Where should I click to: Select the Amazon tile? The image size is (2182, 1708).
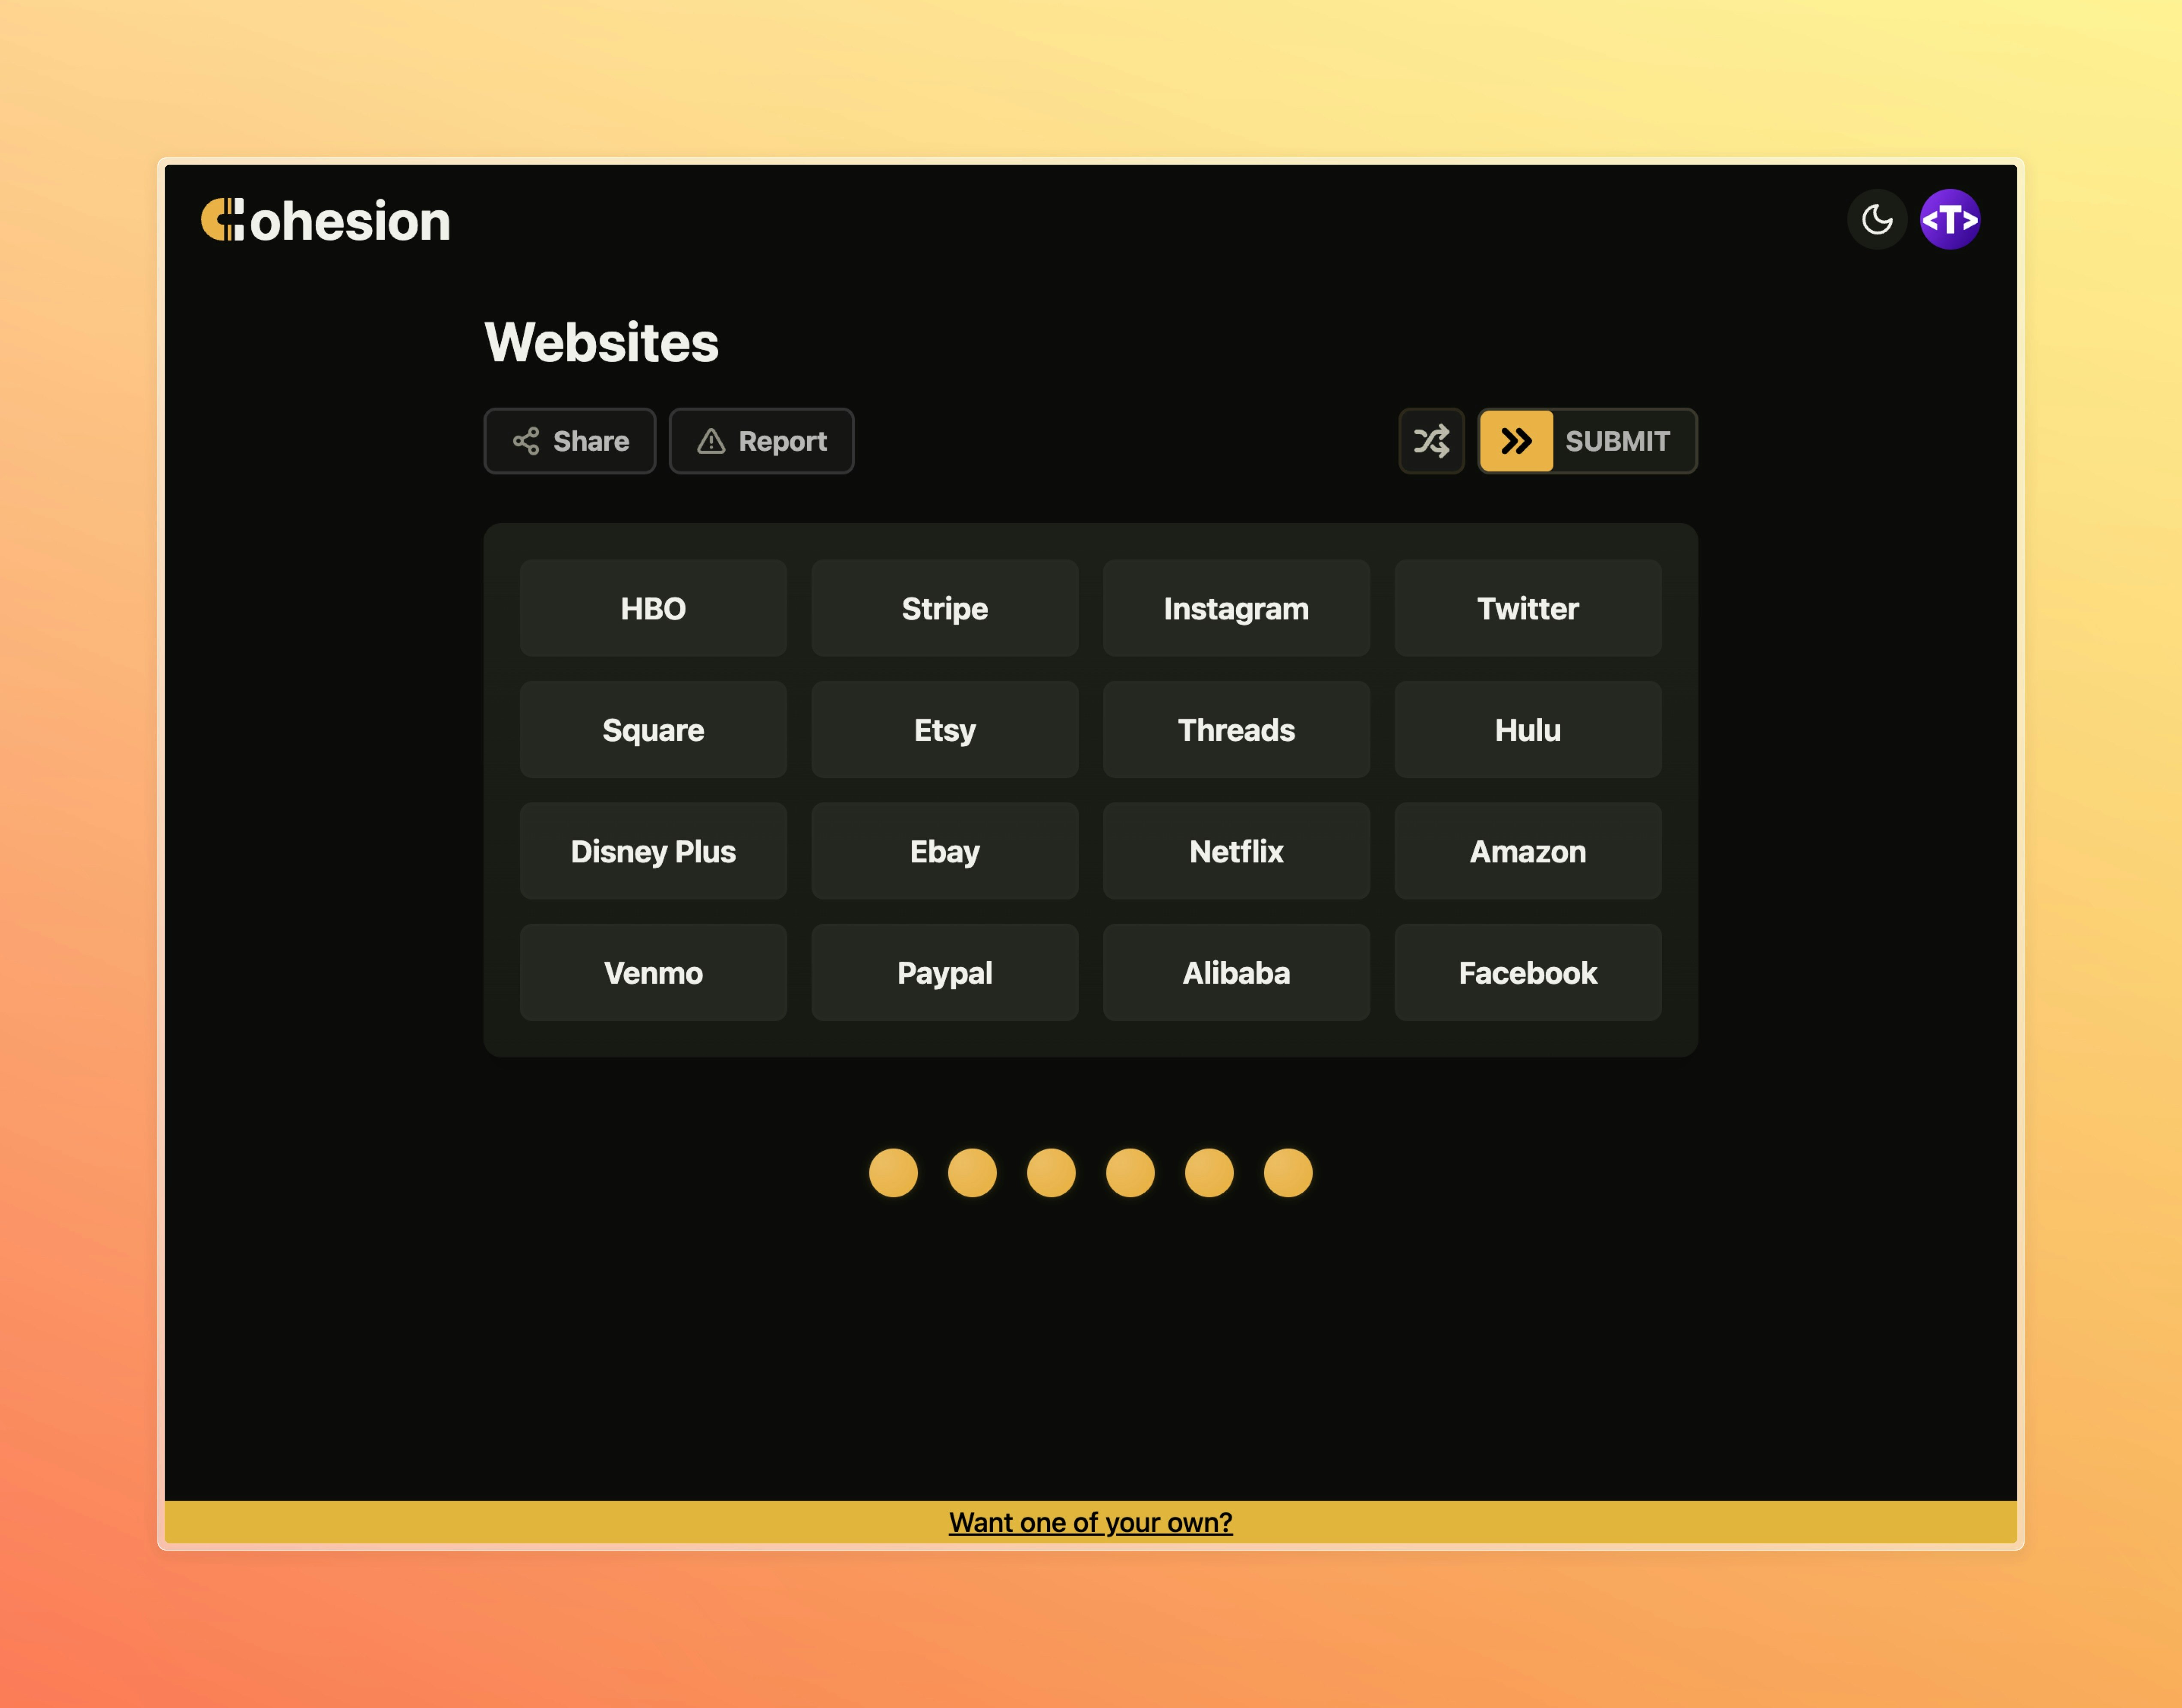coord(1528,851)
